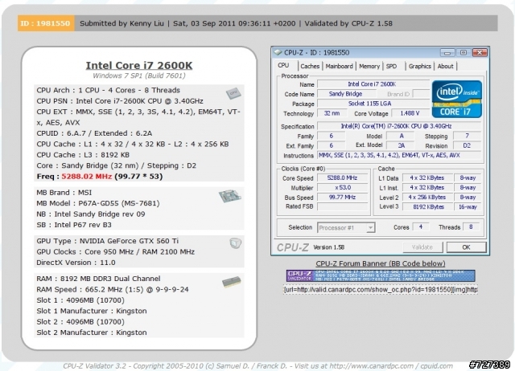Click the Threads value 8
Screen dimensions: 515x371
pos(471,226)
